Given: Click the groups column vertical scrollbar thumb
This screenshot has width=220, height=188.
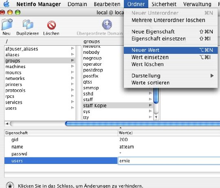Looking at the screenshot, I should 156,95.
